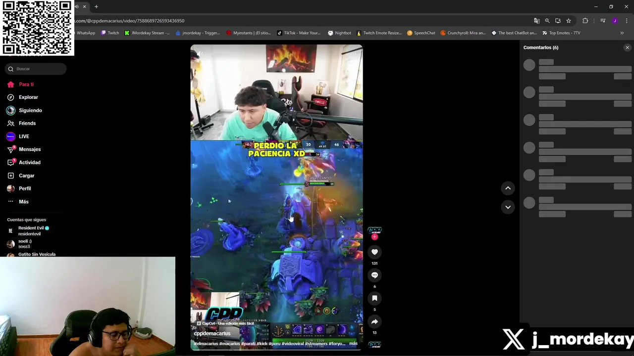Open Perfil page
The width and height of the screenshot is (634, 356).
click(19, 188)
